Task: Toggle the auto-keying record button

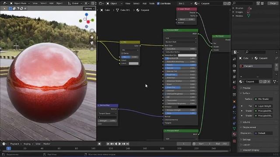Action: click(99, 144)
